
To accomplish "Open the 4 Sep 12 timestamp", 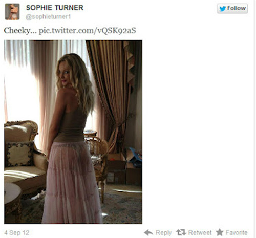I will point(17,233).
